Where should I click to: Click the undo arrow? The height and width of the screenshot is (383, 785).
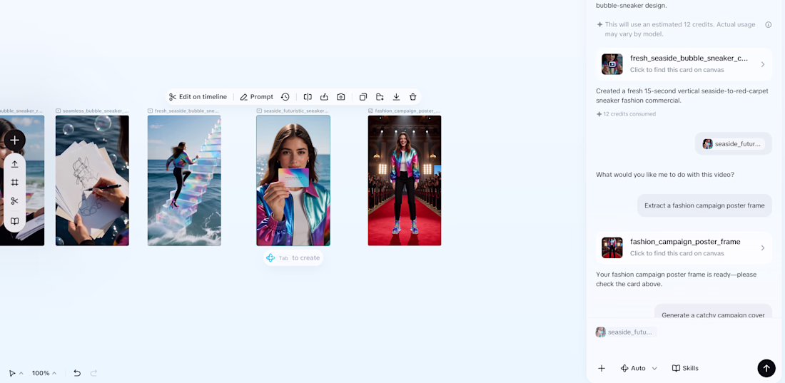76,373
